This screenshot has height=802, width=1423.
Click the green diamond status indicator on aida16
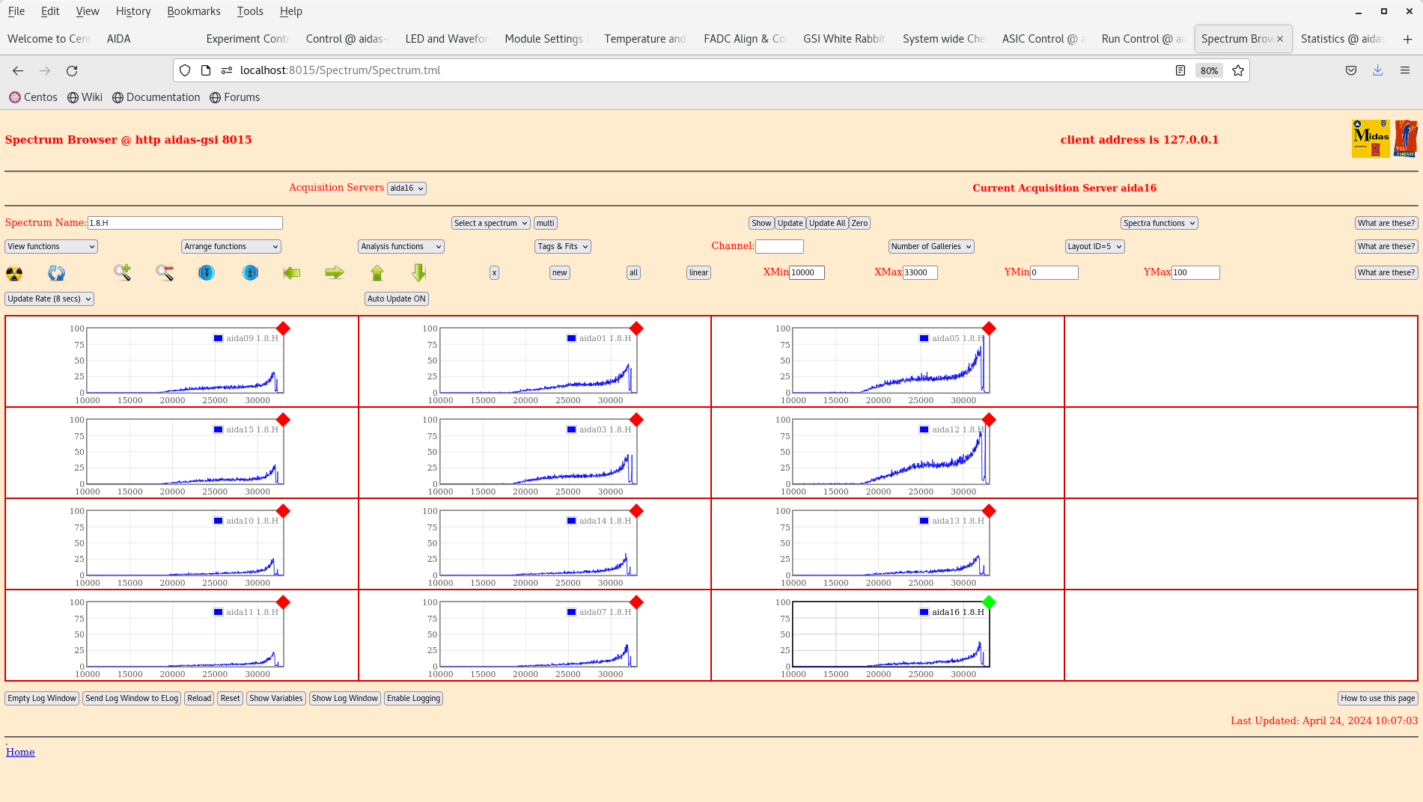point(988,601)
